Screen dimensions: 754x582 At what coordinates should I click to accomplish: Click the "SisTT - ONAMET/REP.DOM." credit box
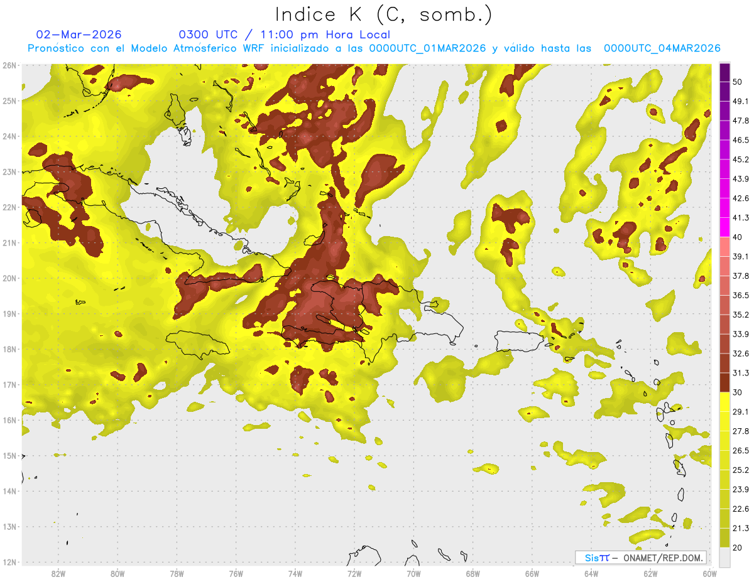coord(641,558)
